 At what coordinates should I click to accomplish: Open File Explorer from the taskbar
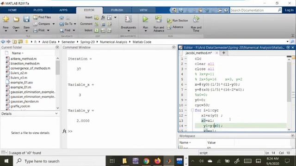click(124, 161)
